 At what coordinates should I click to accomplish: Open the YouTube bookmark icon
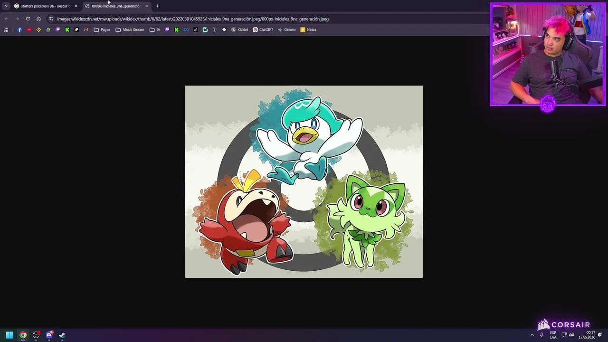[29, 29]
